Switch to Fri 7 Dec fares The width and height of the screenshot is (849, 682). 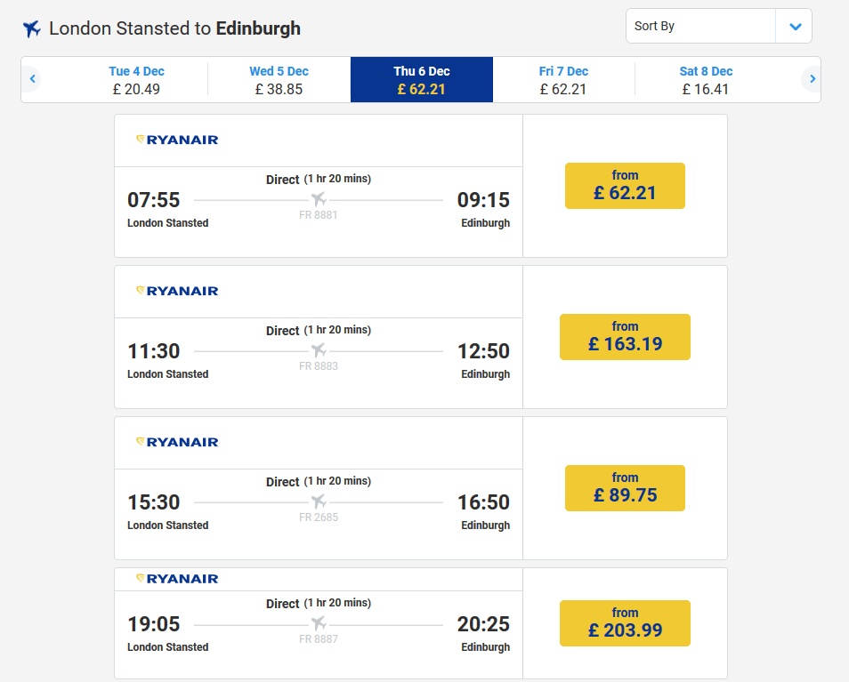(563, 80)
